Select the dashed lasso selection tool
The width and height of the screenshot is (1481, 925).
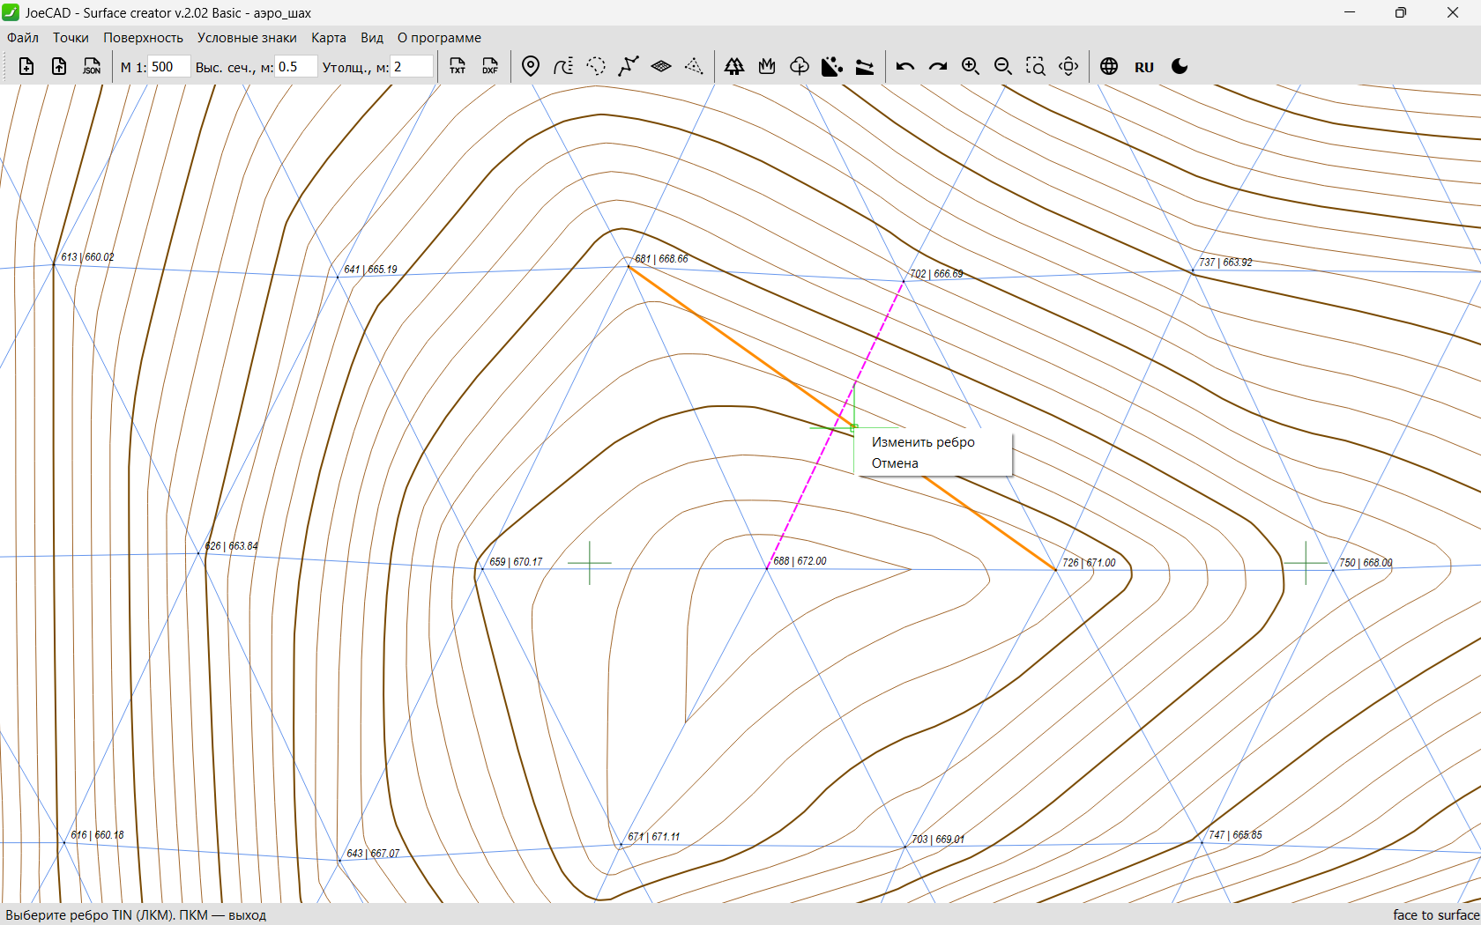(596, 67)
